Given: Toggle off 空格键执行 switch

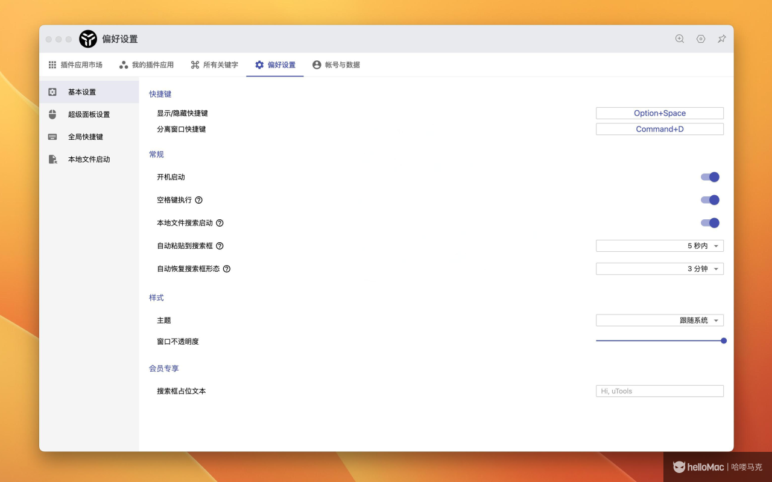Looking at the screenshot, I should click(x=710, y=200).
